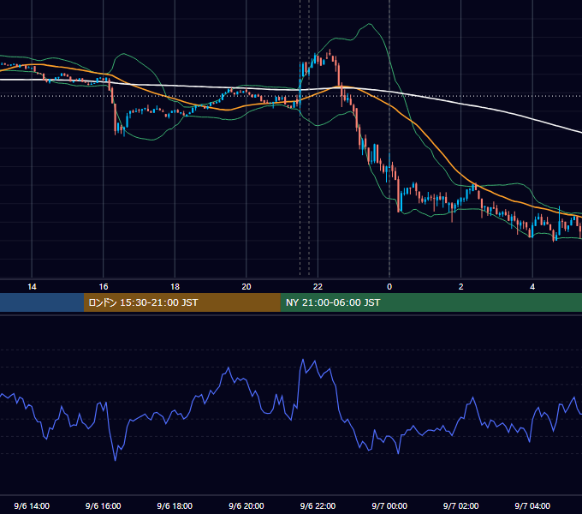Viewport: 582px width, 514px height.
Task: Click the 9/6 22:00 timestamp label
Action: 318,505
